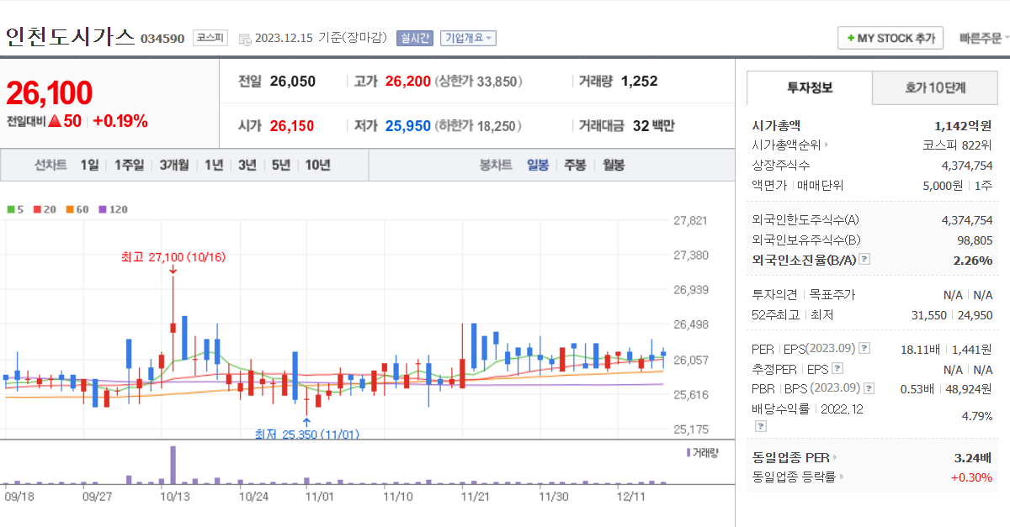
Task: Switch to the 호가10단계 tab
Action: point(935,87)
